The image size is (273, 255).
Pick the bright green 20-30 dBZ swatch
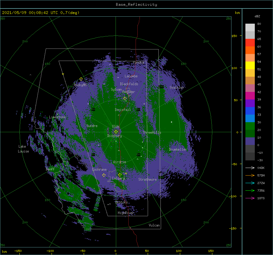[250, 126]
